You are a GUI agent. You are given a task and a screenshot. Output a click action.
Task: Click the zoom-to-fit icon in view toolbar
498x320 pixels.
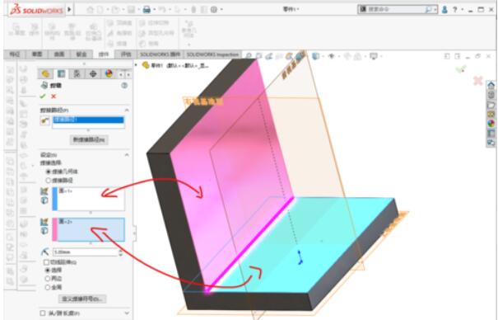pos(249,56)
